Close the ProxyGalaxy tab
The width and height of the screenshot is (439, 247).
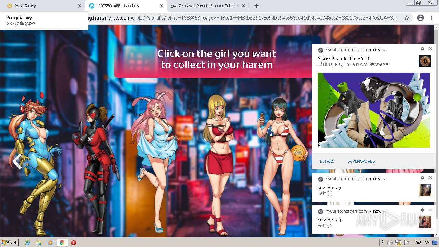point(80,6)
